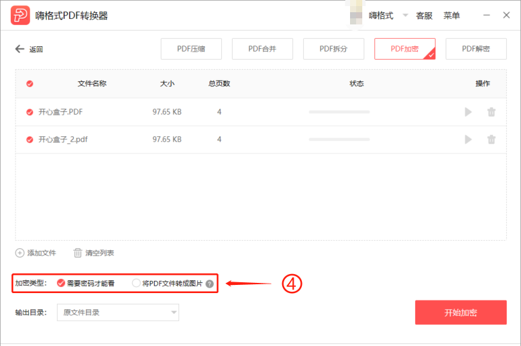
Task: Open the help question-mark icon beside 将PDF文件转成图片
Action: click(210, 284)
